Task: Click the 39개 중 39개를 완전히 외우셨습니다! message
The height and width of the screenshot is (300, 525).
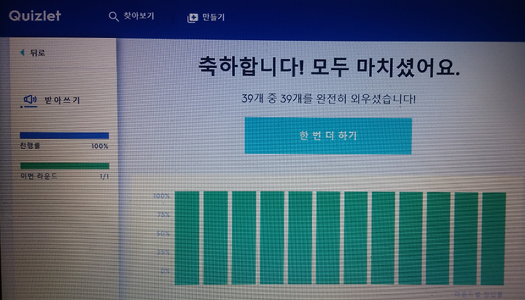Action: coord(328,99)
